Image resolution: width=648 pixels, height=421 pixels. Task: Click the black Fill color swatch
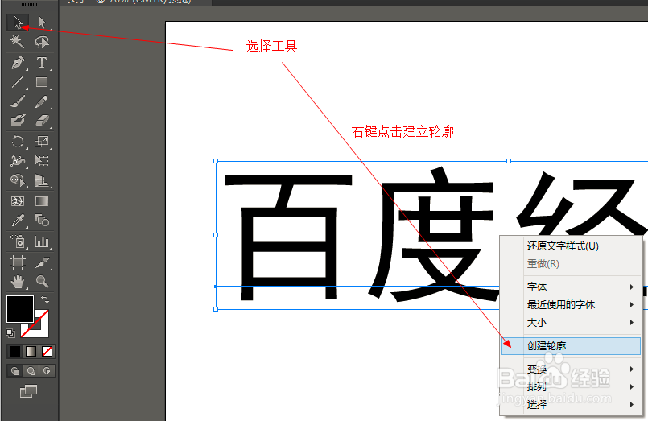20,308
